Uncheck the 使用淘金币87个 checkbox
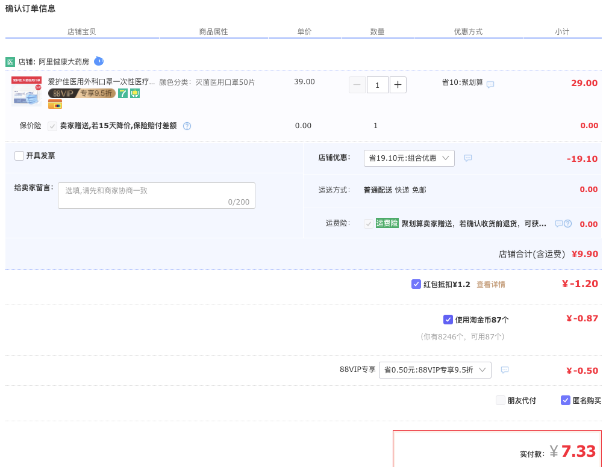This screenshot has width=609, height=467. [x=448, y=320]
